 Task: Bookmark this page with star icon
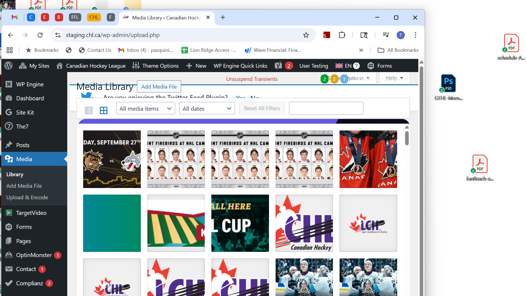tap(306, 35)
